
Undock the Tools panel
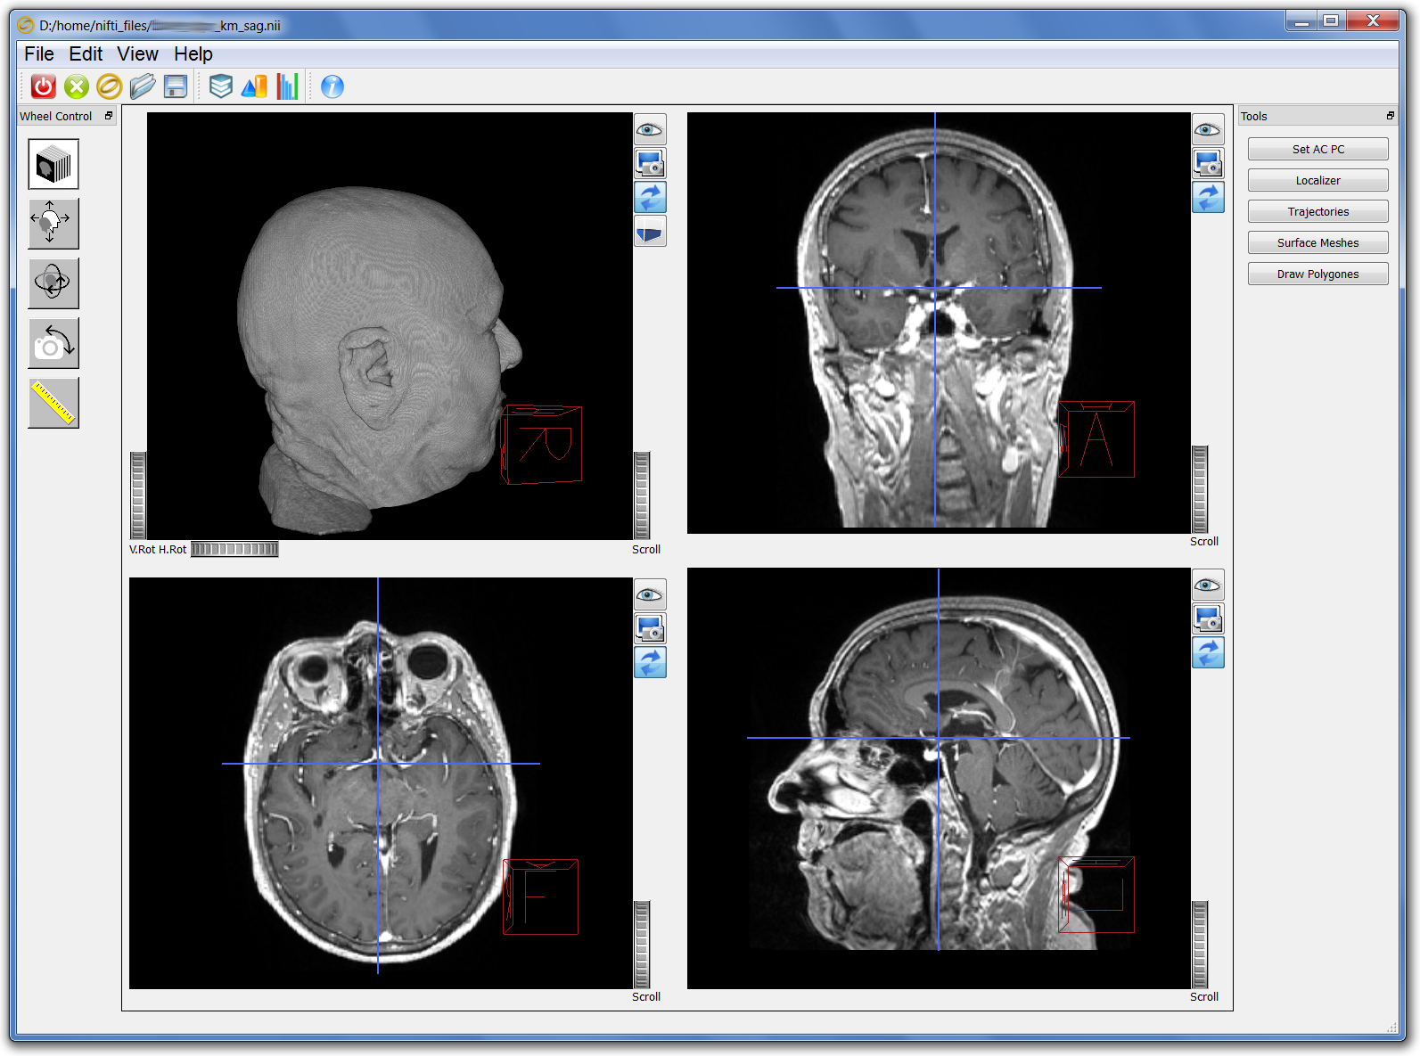[x=1390, y=116]
